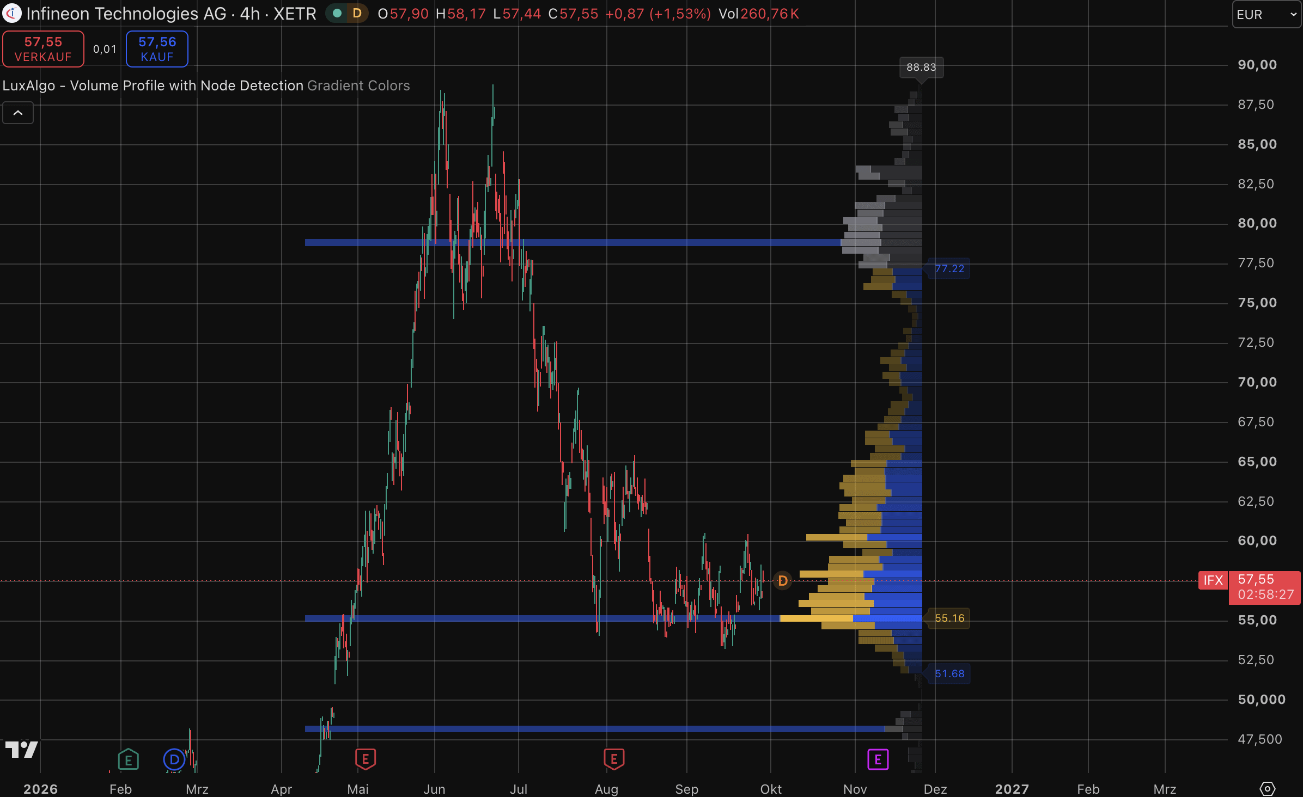Collapse the indicator legend with the chevron
This screenshot has height=797, width=1303.
click(18, 113)
